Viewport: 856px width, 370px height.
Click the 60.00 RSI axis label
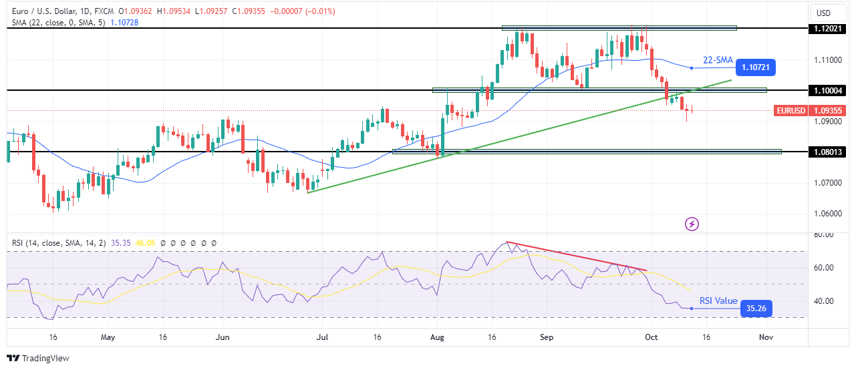pyautogui.click(x=825, y=268)
